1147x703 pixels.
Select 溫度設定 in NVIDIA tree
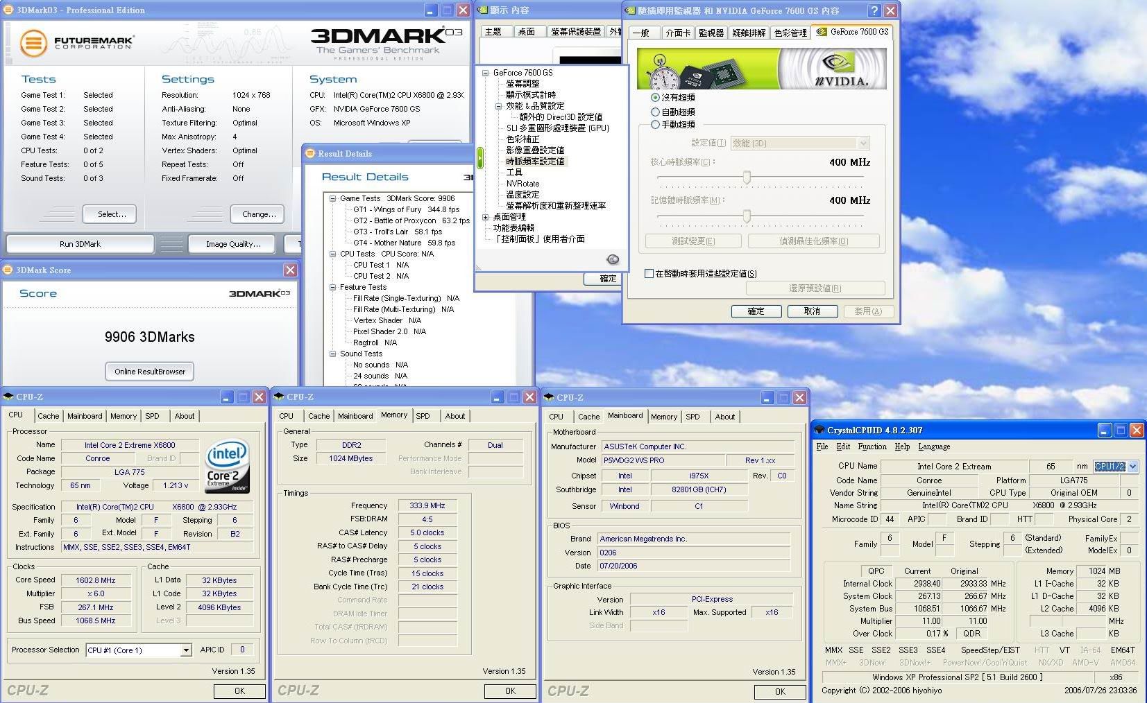tap(522, 195)
